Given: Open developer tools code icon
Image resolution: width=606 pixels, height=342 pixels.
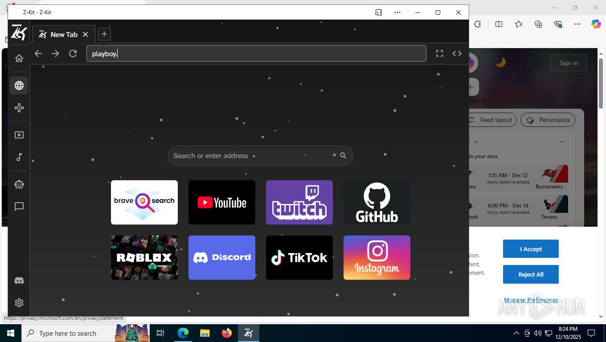Looking at the screenshot, I should 457,53.
